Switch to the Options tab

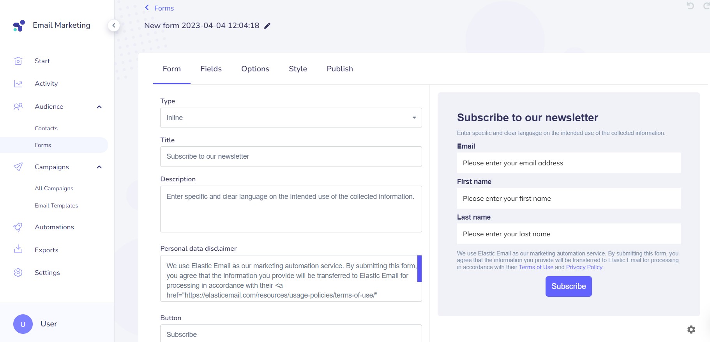(255, 69)
